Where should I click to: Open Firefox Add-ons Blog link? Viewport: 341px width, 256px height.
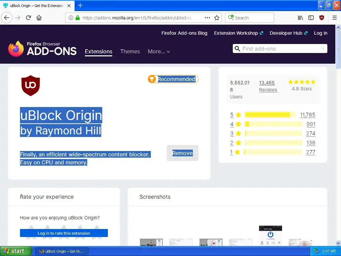pos(184,33)
